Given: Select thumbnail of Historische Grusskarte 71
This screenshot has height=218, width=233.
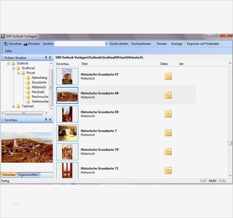Looking at the screenshot, I should click(x=67, y=170).
